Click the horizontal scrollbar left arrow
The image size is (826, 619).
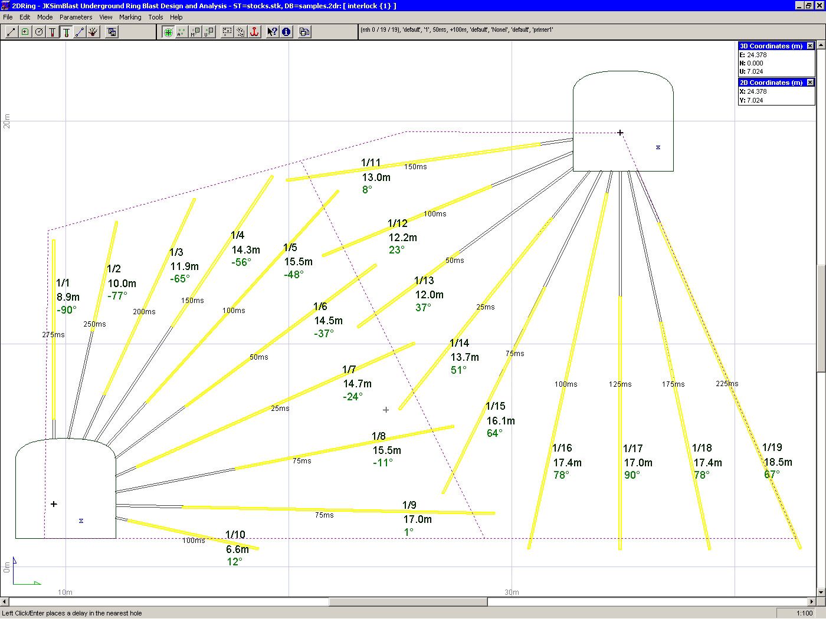click(x=5, y=602)
